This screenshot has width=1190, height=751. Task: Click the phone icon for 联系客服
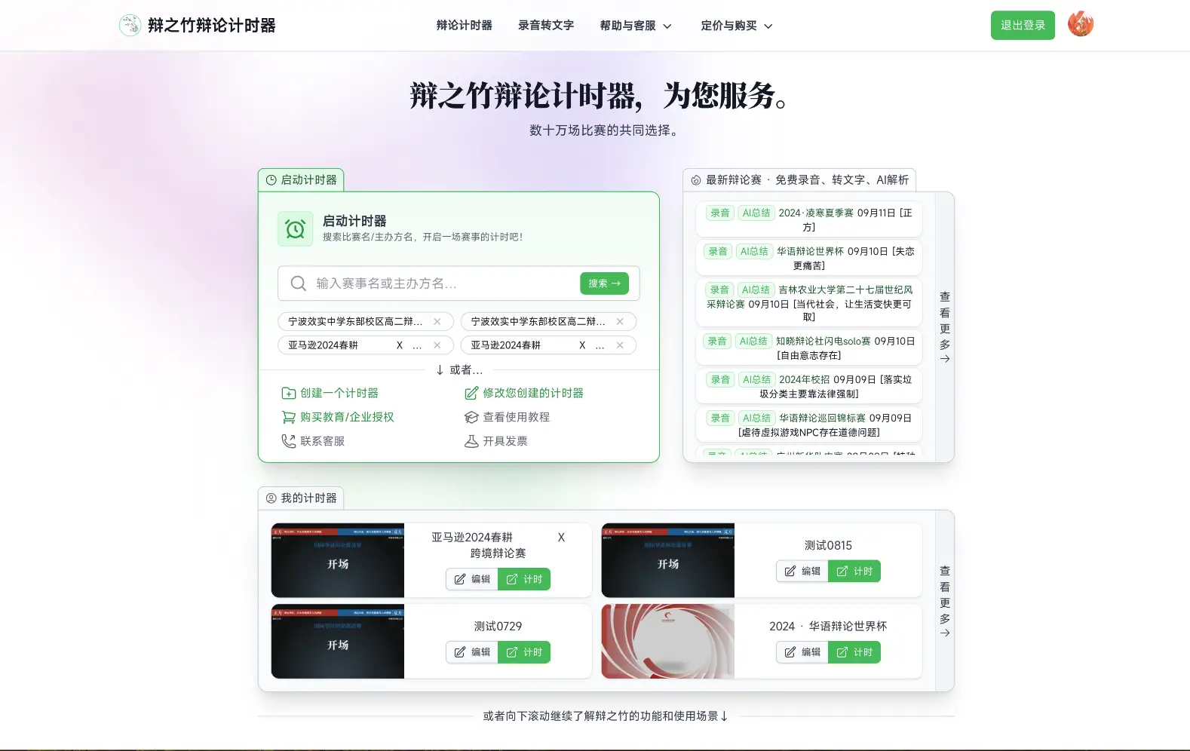tap(289, 441)
